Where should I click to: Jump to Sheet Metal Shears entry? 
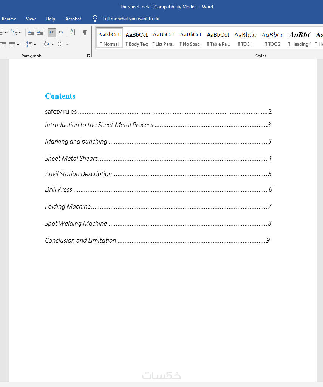coord(158,158)
